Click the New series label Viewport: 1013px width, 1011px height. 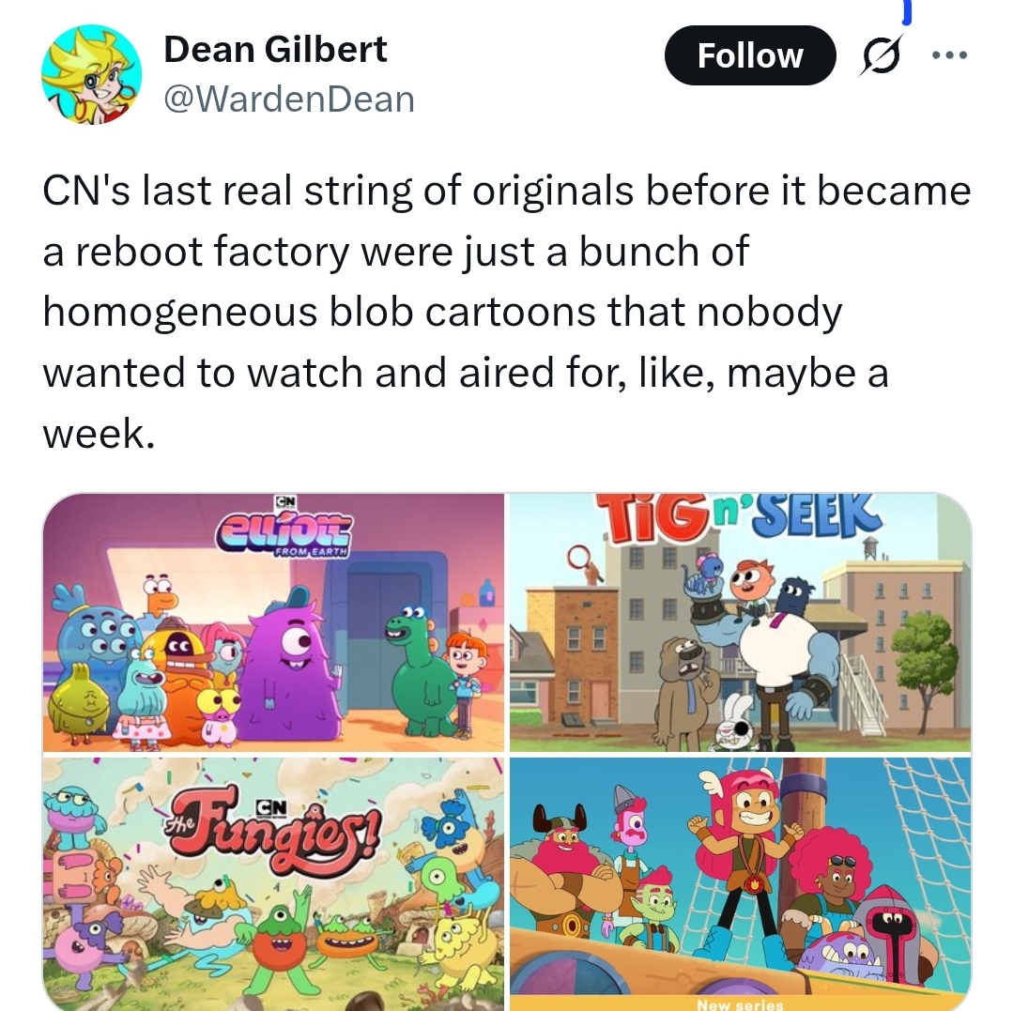[x=740, y=1004]
